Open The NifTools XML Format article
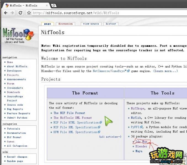Screen dimensions: 187x165 pyautogui.click(x=73, y=118)
